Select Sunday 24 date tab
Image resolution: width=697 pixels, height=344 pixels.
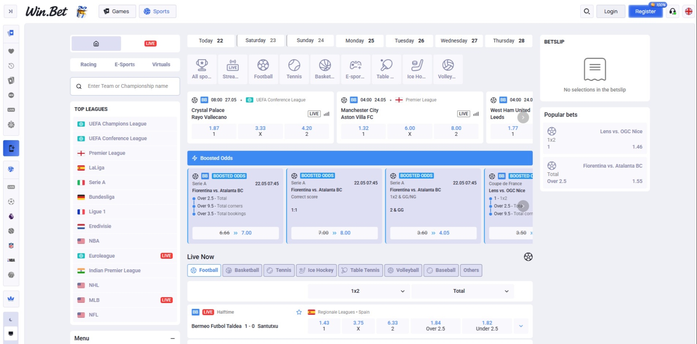click(x=310, y=41)
